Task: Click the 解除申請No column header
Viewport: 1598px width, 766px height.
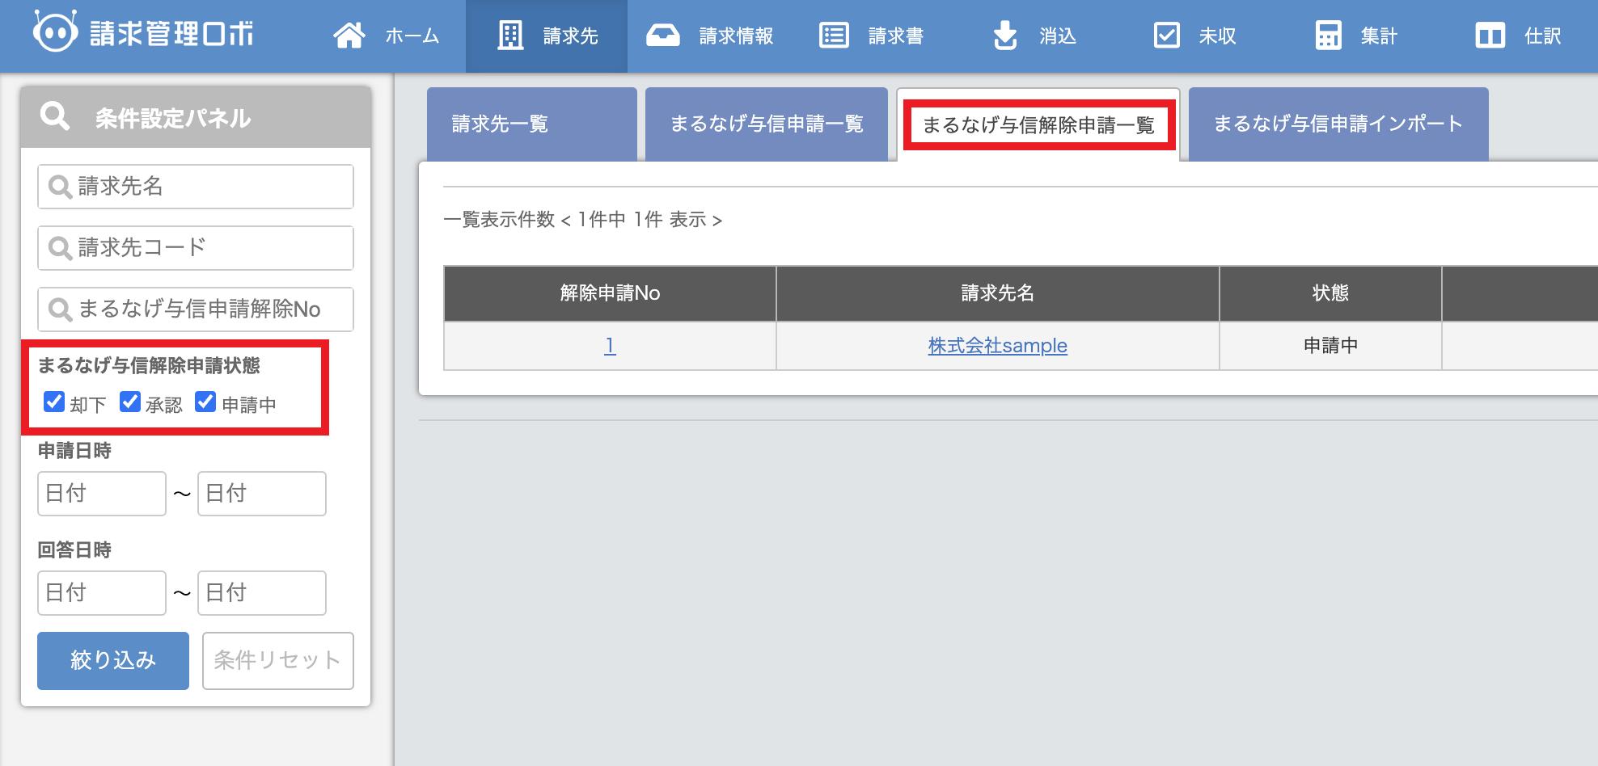Action: point(610,293)
